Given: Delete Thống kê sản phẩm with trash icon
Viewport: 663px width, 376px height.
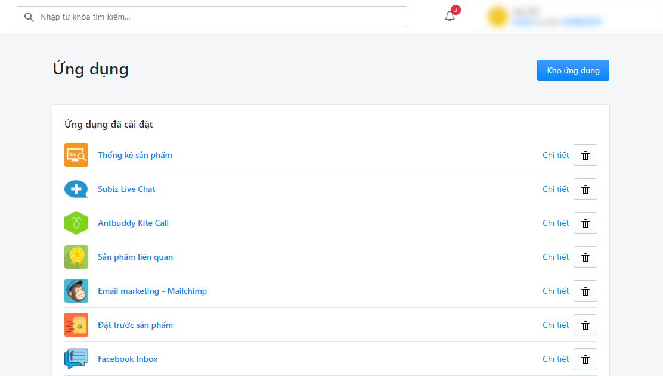Looking at the screenshot, I should [585, 155].
